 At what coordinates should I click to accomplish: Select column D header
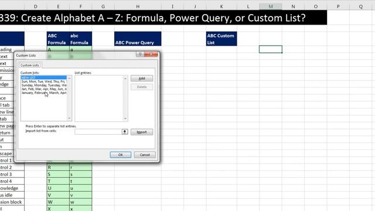click(36, 6)
